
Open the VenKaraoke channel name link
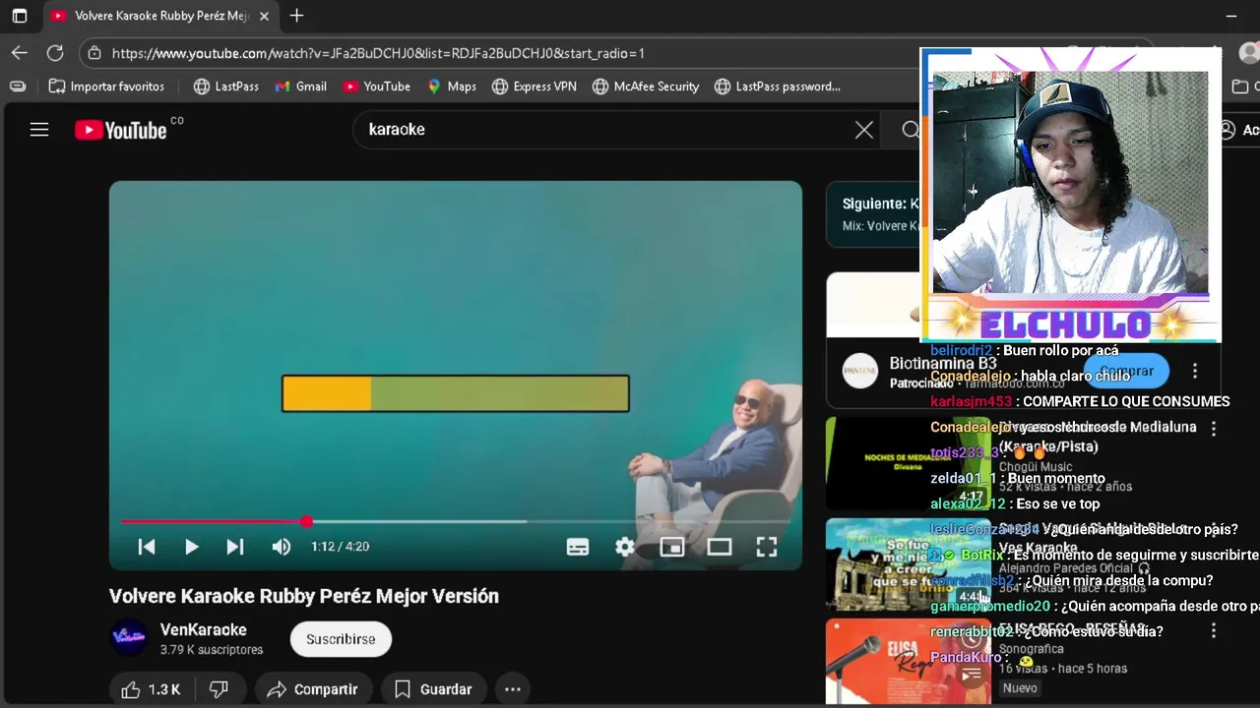[x=204, y=629]
